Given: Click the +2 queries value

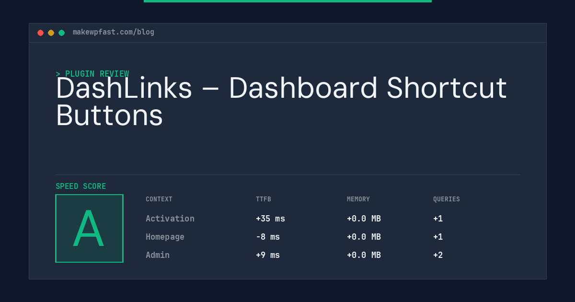Looking at the screenshot, I should click(x=438, y=255).
